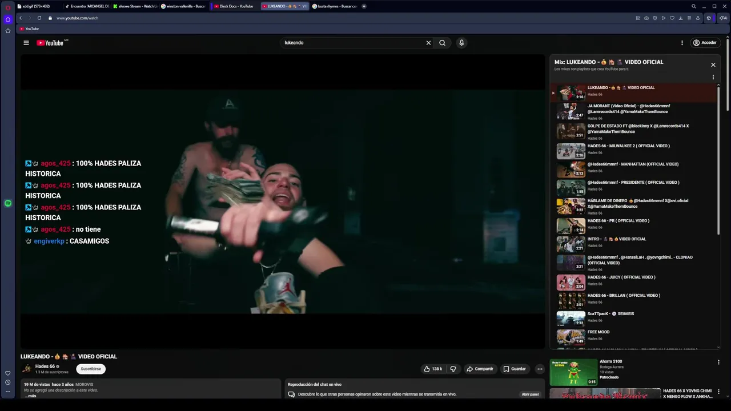This screenshot has height=411, width=731.
Task: Open options for the Ahorra $100 ad
Action: (718, 362)
